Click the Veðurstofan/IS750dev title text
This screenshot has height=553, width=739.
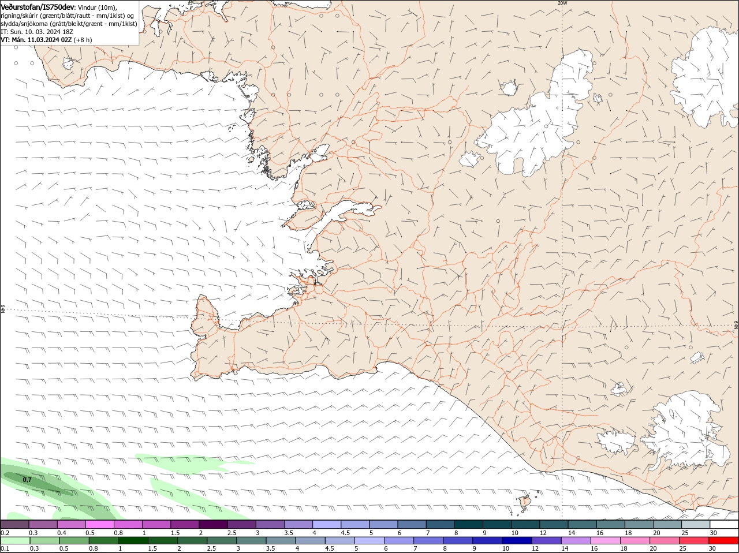point(38,7)
